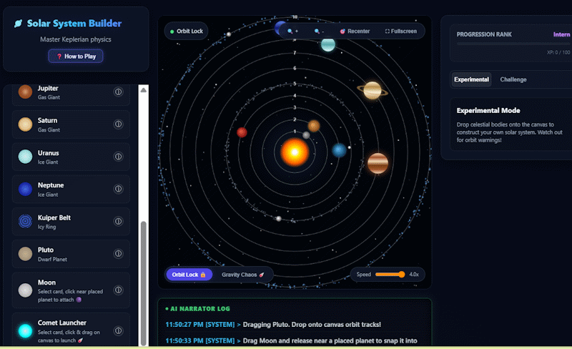Select the Pluto dwarf planet icon
The image size is (572, 349).
click(25, 254)
